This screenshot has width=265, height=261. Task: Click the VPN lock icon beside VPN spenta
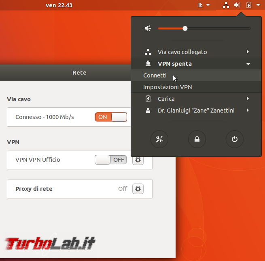coord(148,64)
